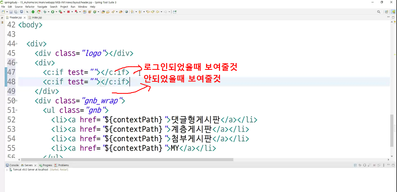Switch to the Console tab
The image size is (397, 192).
tap(12, 165)
